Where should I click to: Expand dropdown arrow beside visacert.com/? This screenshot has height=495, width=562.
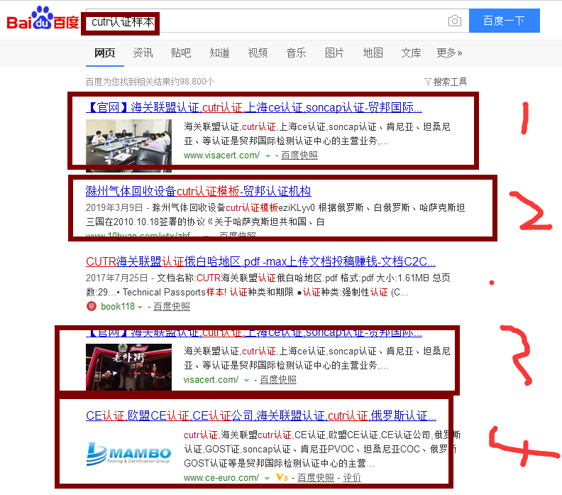coord(246,380)
